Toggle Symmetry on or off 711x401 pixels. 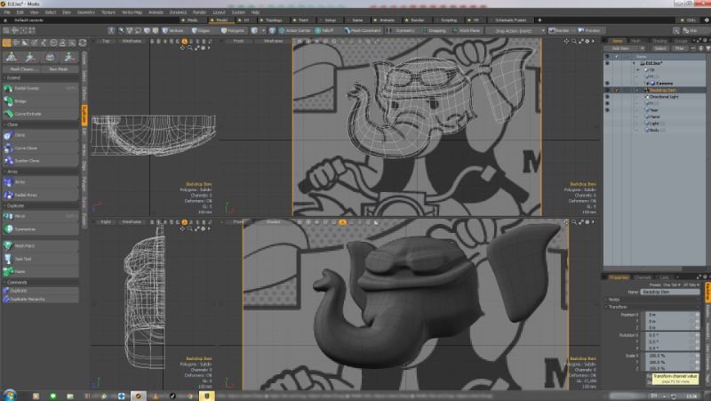click(x=401, y=30)
